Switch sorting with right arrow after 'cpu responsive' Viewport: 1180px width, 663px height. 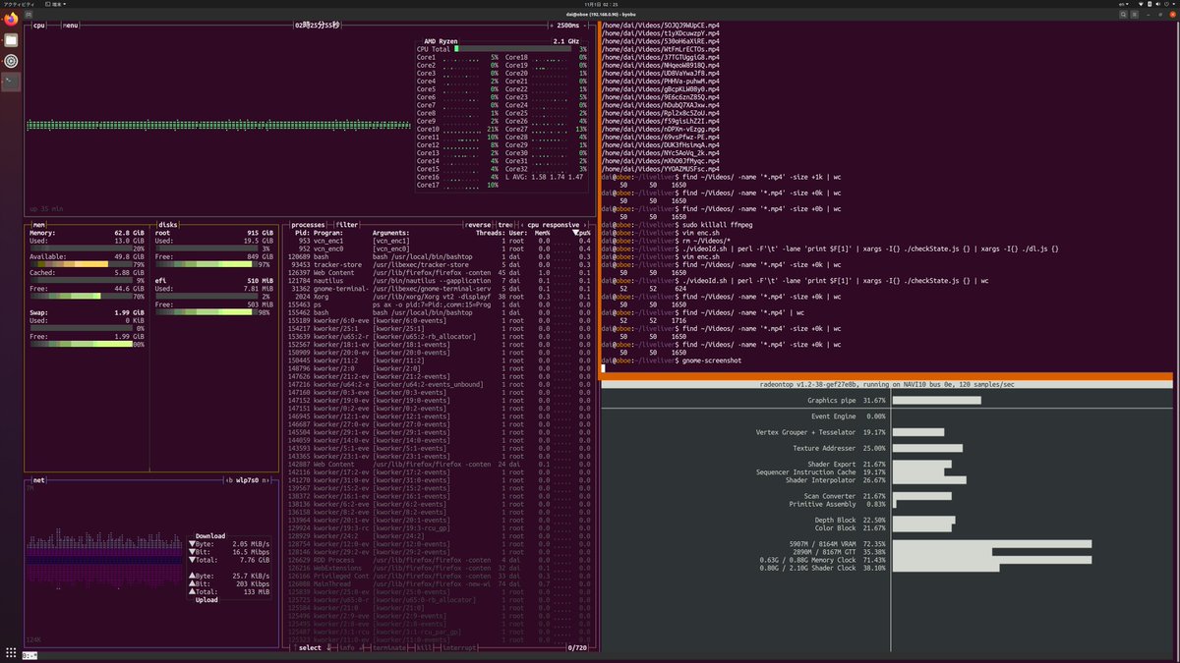click(587, 225)
